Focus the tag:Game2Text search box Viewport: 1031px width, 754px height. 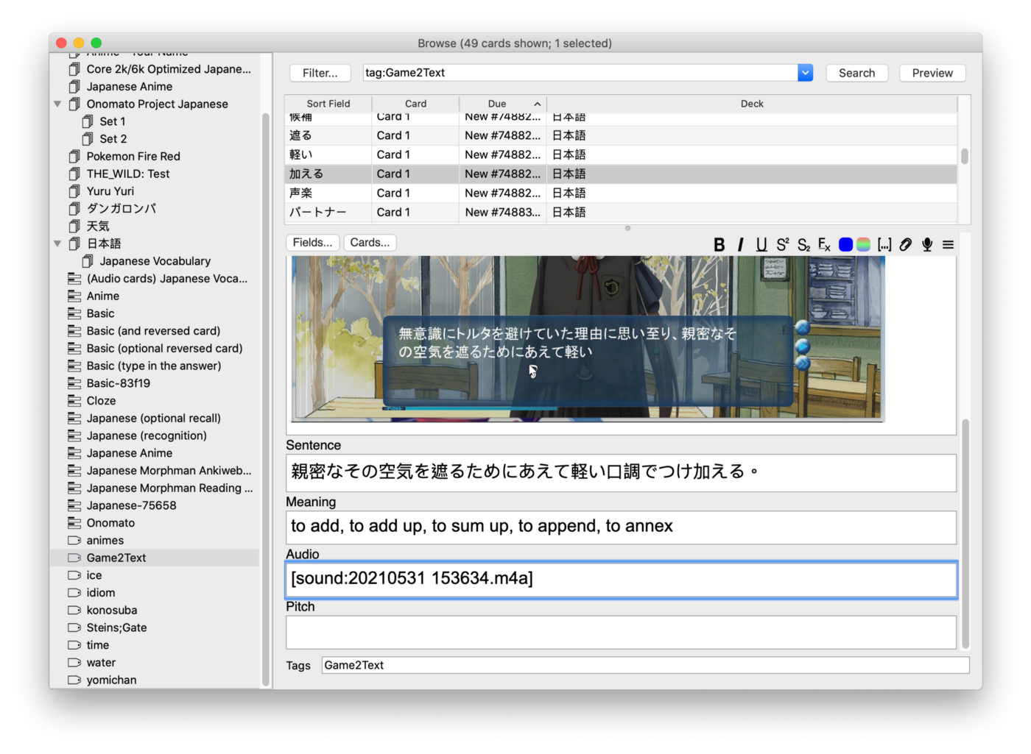(x=581, y=73)
